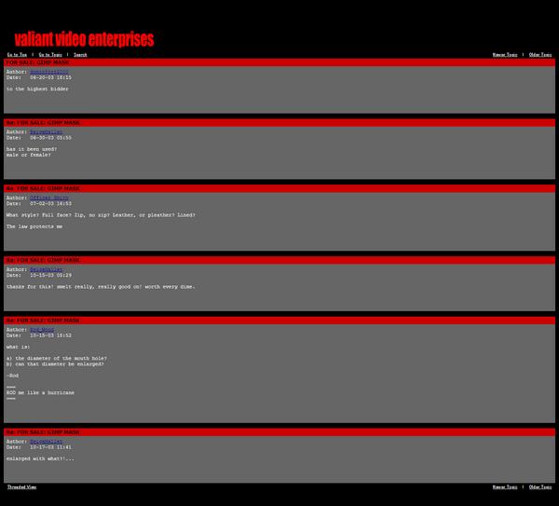
Task: Select the line 'male or female?'
Action: pyautogui.click(x=29, y=155)
